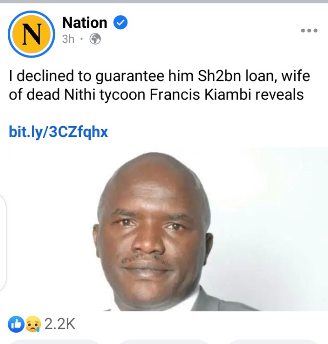The height and width of the screenshot is (344, 328).
Task: Tap the headline text about Sh2bn loan
Action: tap(160, 85)
